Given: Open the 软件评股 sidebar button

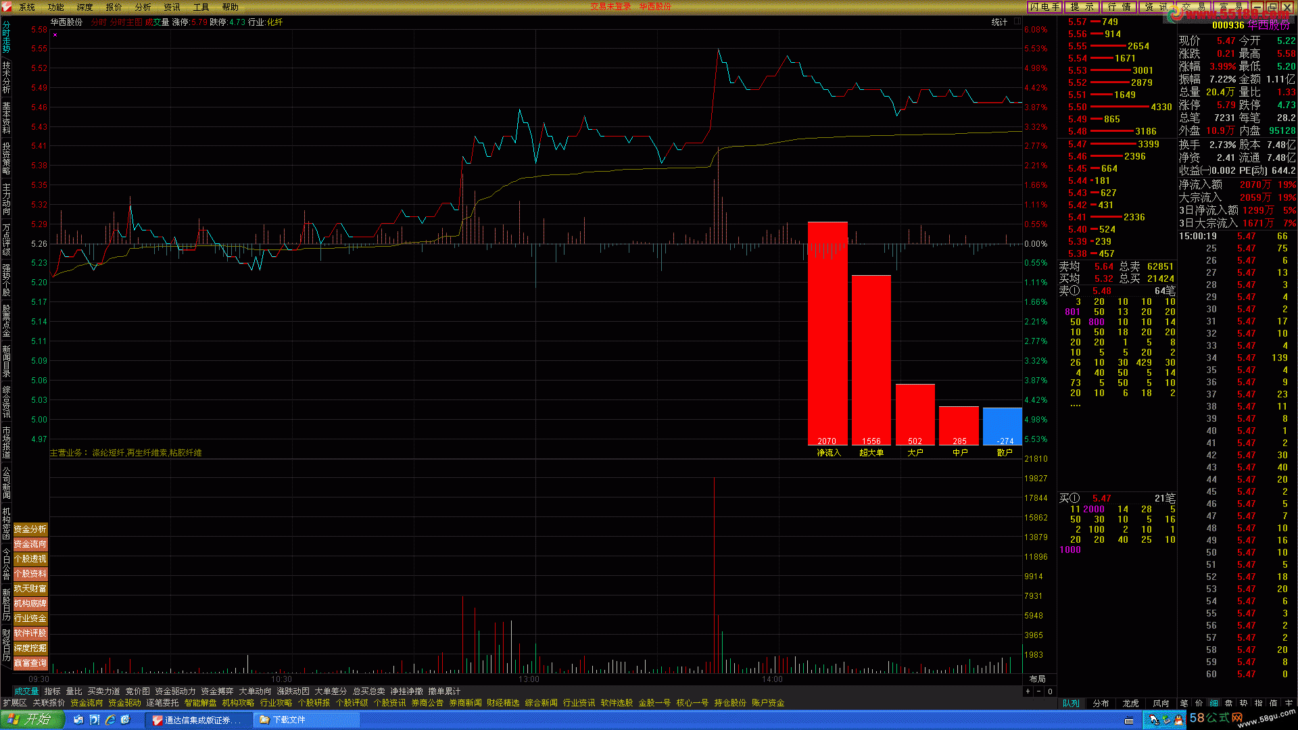Looking at the screenshot, I should 30,633.
